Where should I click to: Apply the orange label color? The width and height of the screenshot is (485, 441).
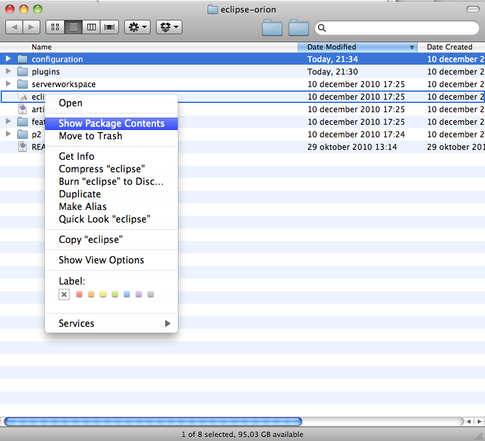click(91, 294)
